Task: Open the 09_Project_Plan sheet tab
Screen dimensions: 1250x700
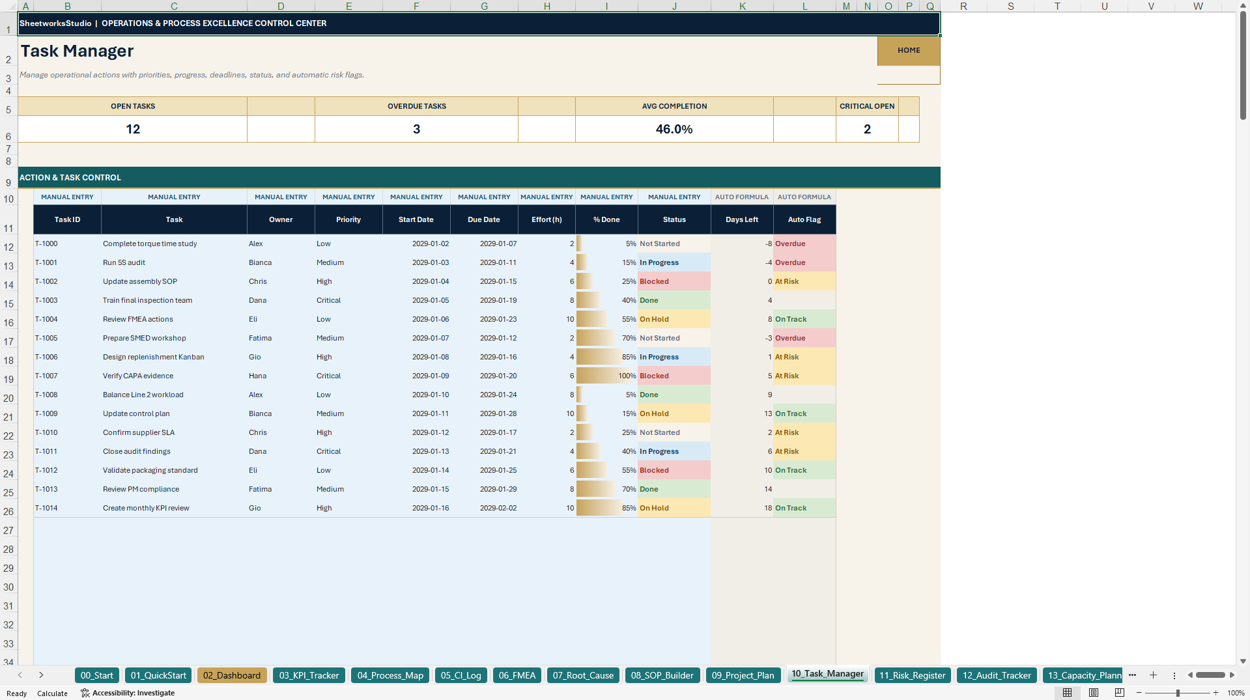Action: pyautogui.click(x=743, y=675)
